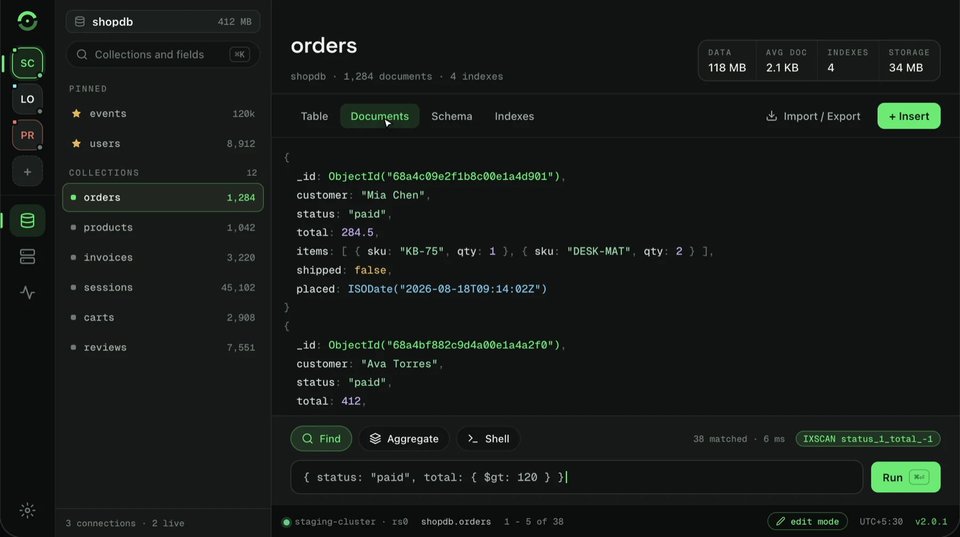Image resolution: width=960 pixels, height=537 pixels.
Task: Run the query
Action: point(906,477)
